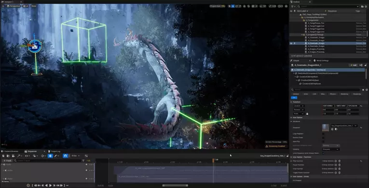Click browse-to-asset folder icon under Sequence
The height and width of the screenshot is (188, 369).
(336, 129)
